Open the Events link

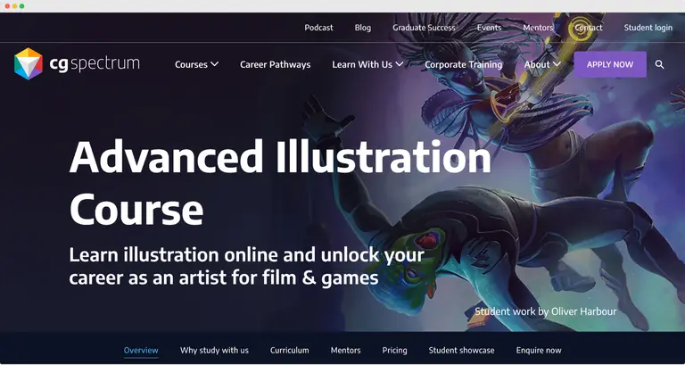pos(489,28)
